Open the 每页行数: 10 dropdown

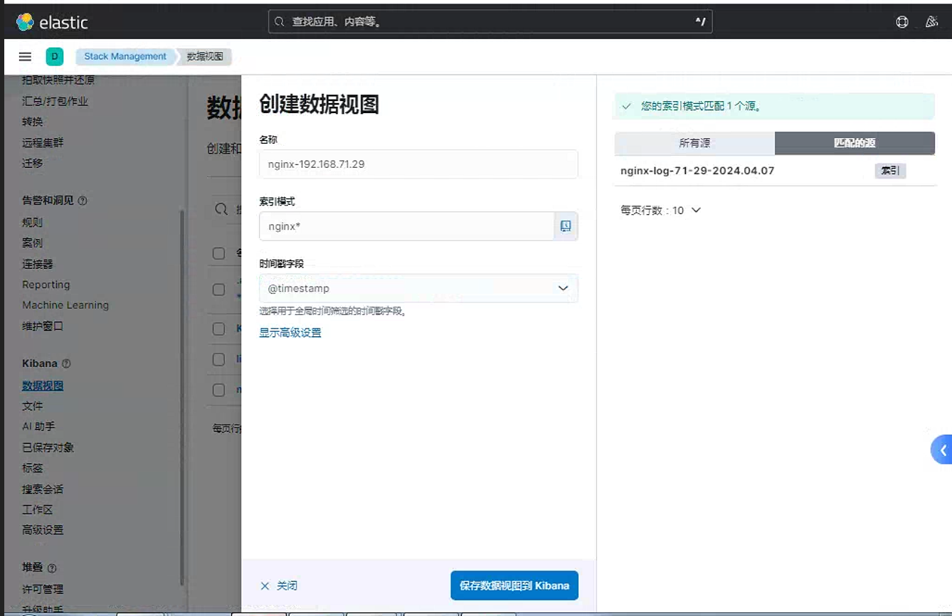pos(661,211)
